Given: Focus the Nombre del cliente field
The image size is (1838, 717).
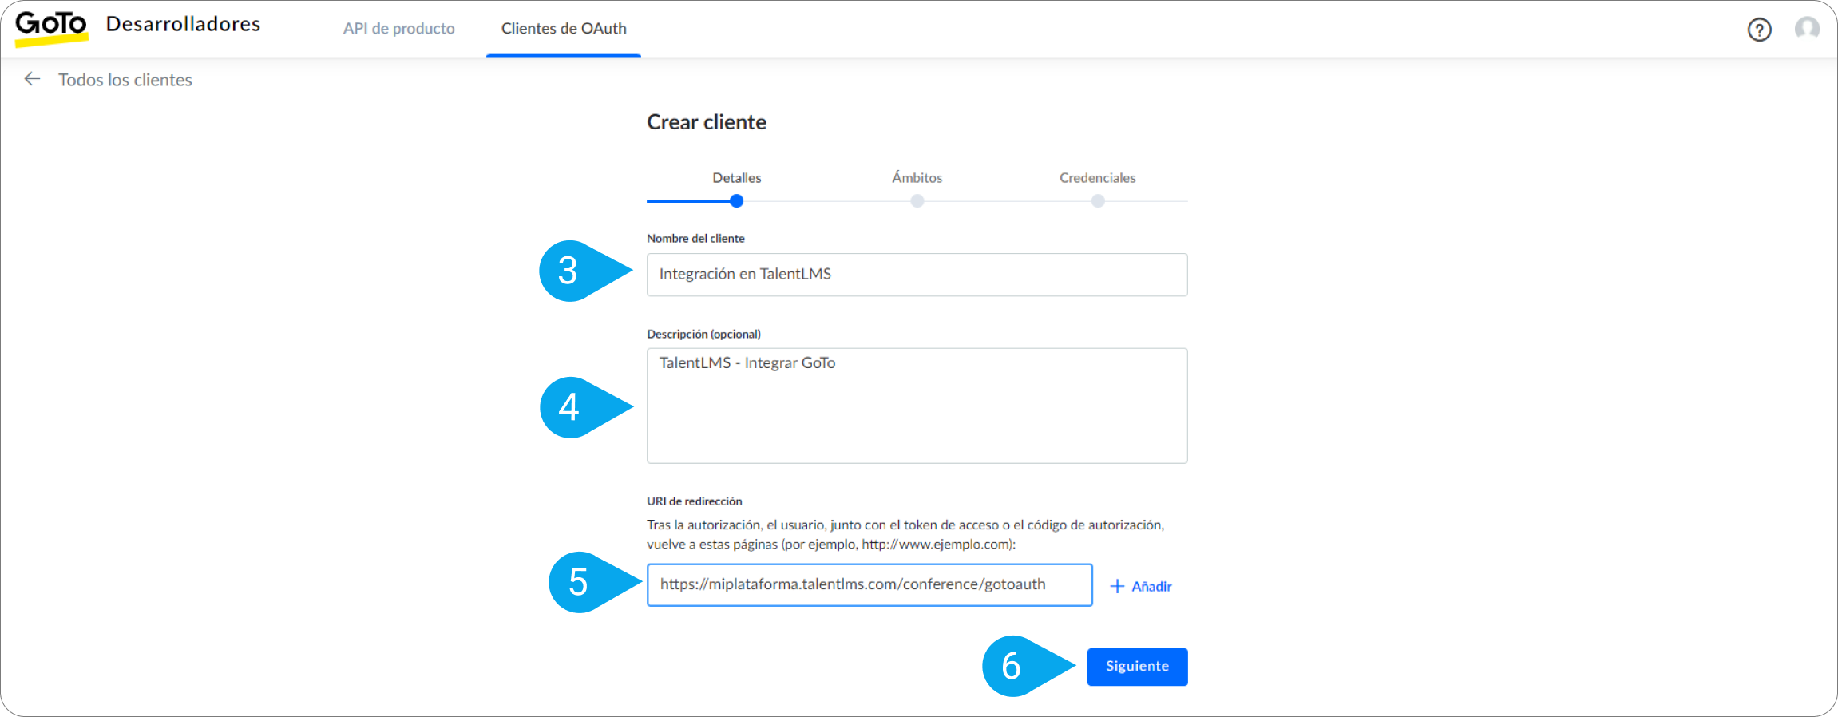Looking at the screenshot, I should click(x=917, y=275).
